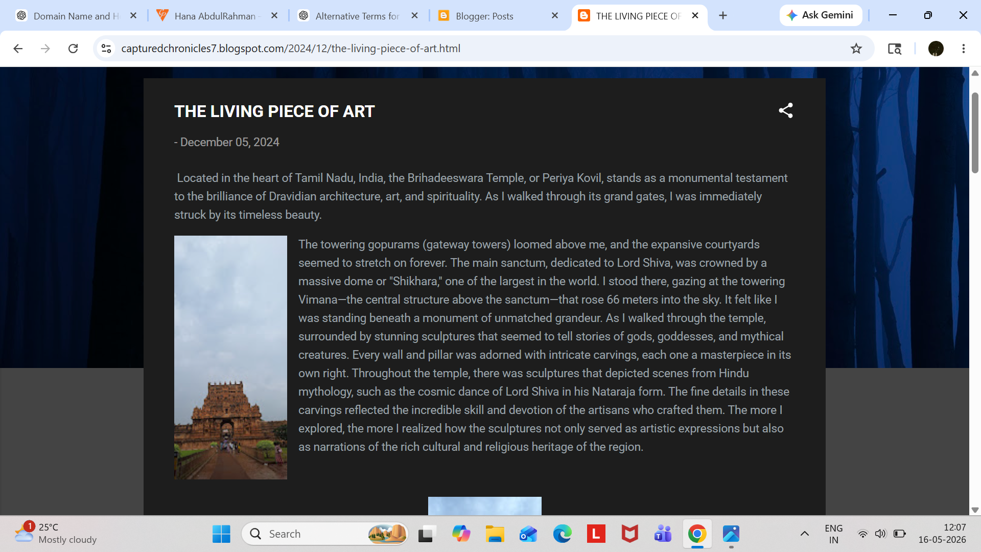Open Outlook from taskbar

[x=528, y=534]
